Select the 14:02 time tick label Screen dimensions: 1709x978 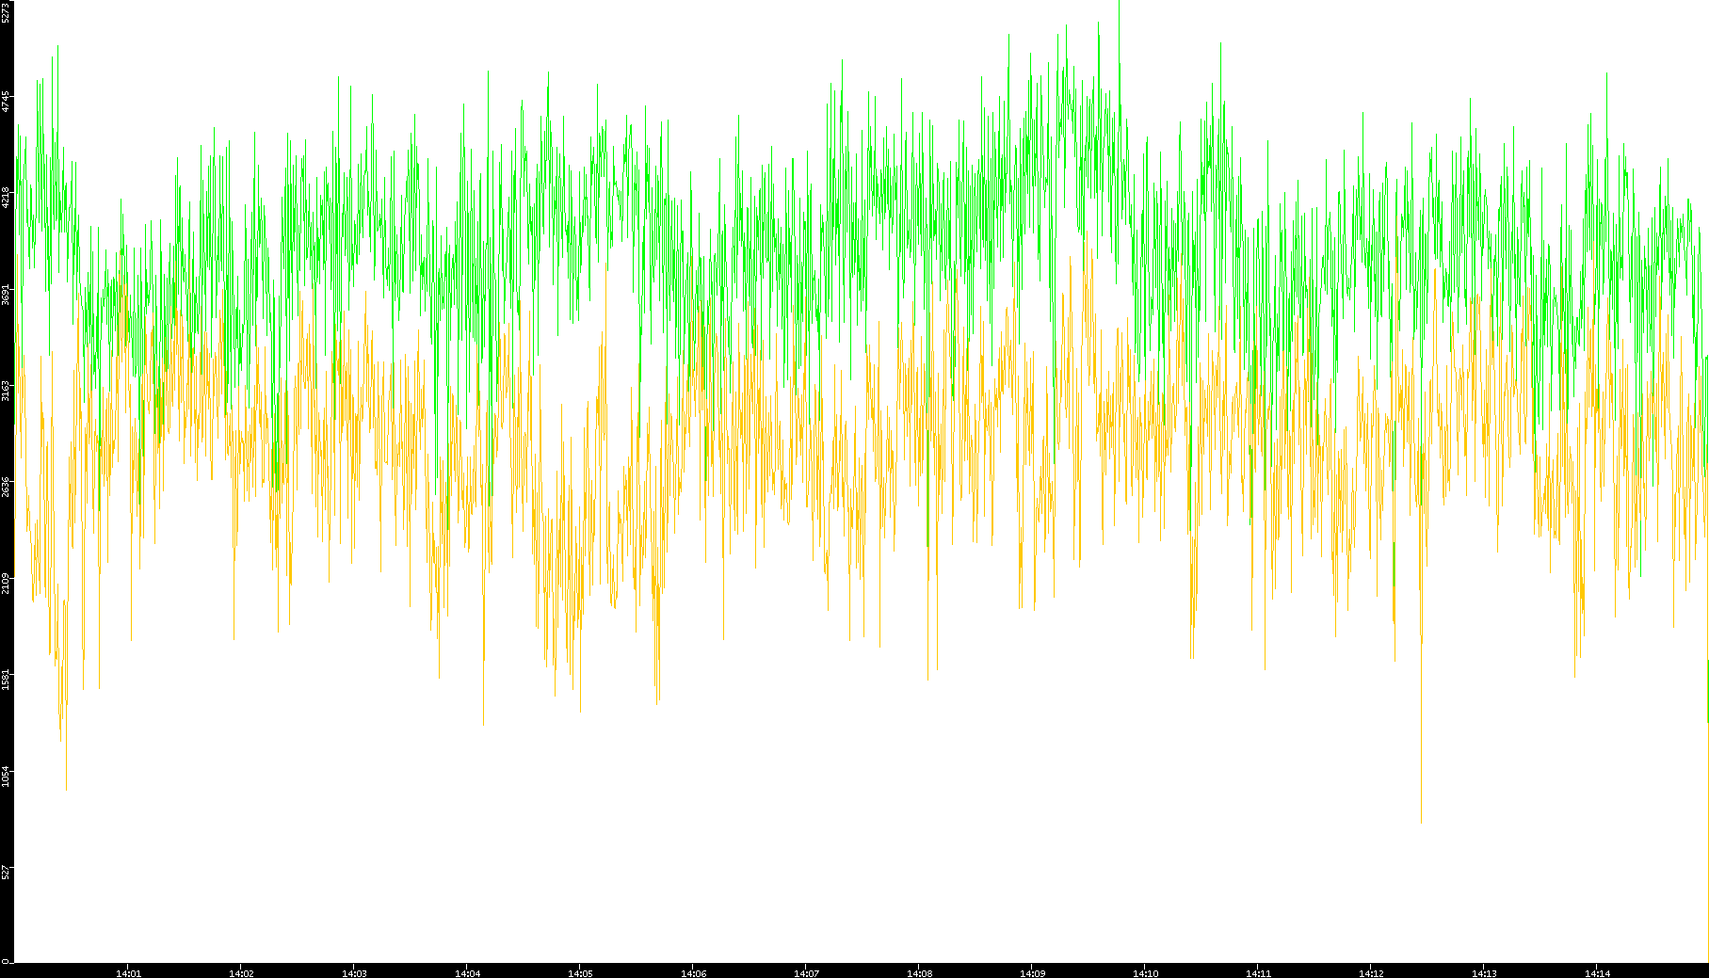[x=241, y=973]
